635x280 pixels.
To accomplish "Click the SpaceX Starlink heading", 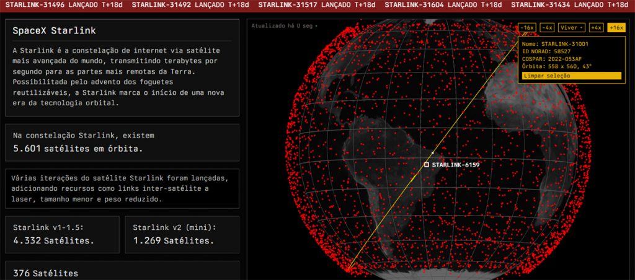I will [x=54, y=31].
